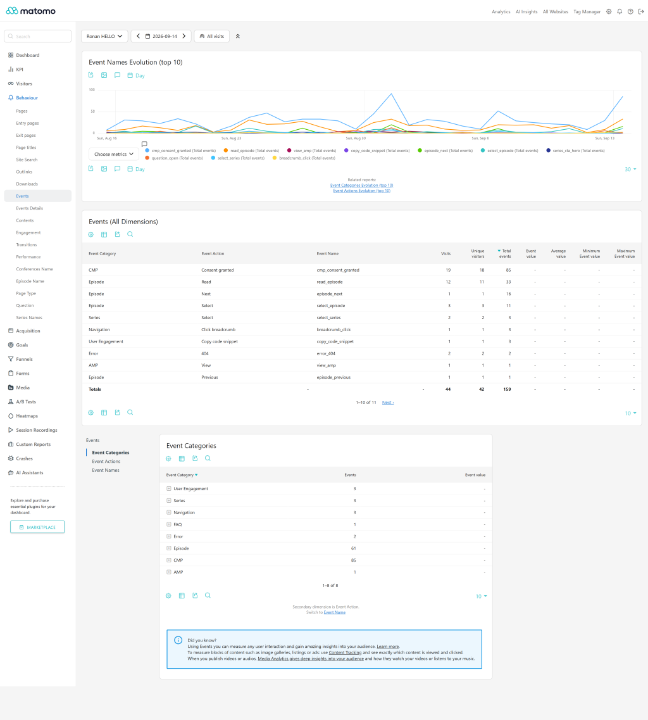Image resolution: width=648 pixels, height=720 pixels.
Task: Click the search icon in Event Categories report
Action: [208, 458]
